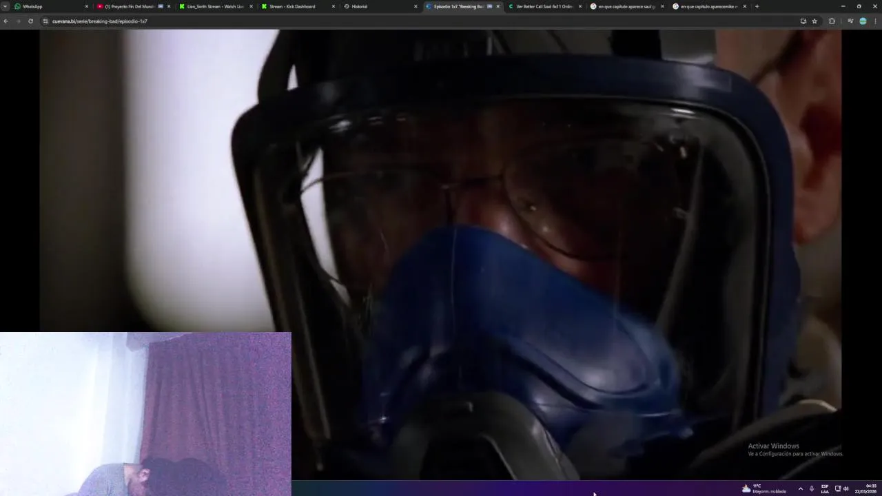Screen dimensions: 882x496
Task: Minimize the Chrome window
Action: point(843,6)
